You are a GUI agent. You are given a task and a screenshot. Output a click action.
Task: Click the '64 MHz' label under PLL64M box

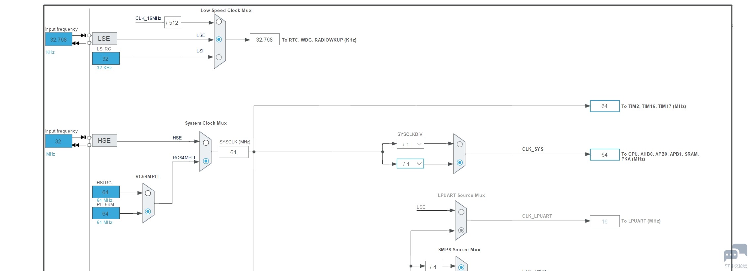[x=104, y=223]
